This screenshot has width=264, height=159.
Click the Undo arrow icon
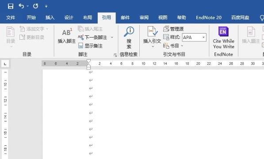pyautogui.click(x=21, y=6)
